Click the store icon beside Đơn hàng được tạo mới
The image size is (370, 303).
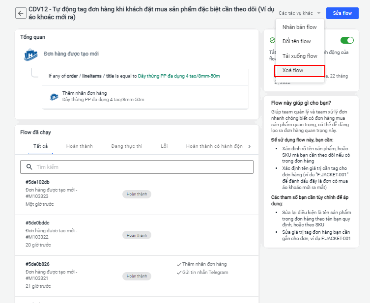[x=31, y=55]
